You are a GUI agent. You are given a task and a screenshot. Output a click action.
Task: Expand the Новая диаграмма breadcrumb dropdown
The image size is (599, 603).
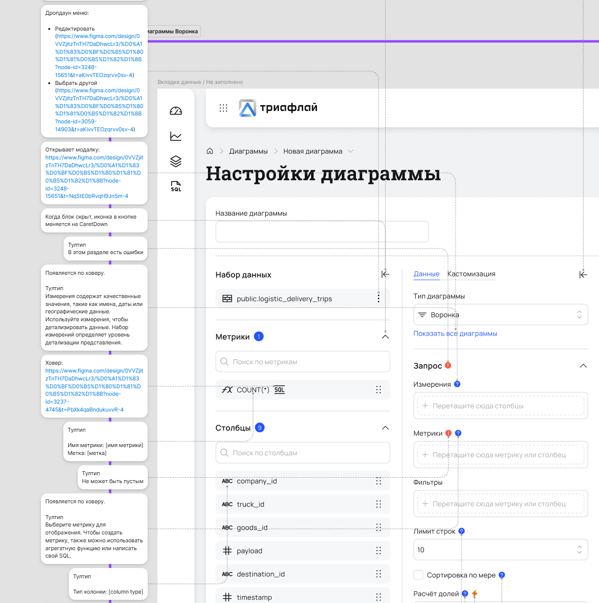coord(351,151)
